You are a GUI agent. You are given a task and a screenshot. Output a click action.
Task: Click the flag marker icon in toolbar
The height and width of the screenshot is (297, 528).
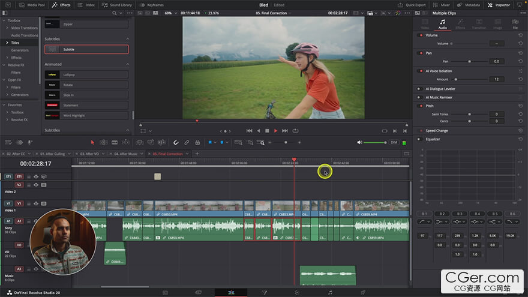click(x=211, y=142)
